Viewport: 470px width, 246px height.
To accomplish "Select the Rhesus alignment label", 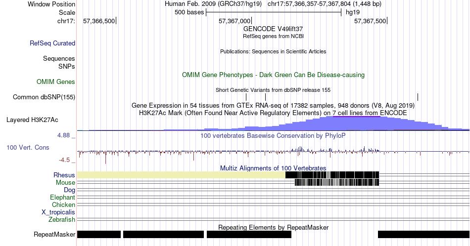I will point(64,175).
